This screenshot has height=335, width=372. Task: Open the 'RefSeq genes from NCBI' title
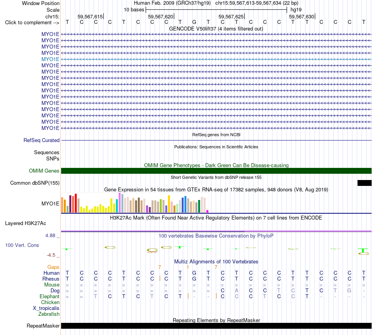tap(216, 135)
